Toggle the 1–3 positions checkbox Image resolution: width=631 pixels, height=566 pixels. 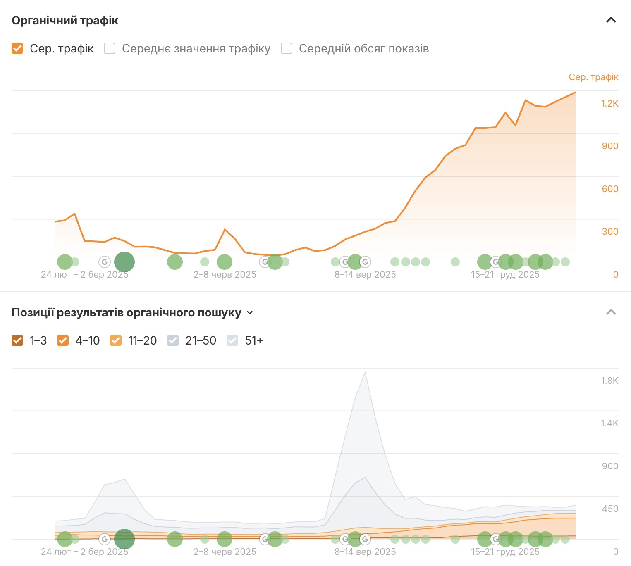[x=17, y=340]
